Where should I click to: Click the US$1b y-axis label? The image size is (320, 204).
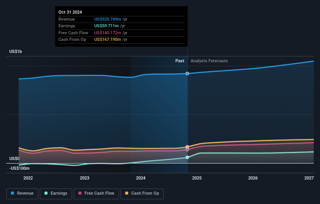click(16, 51)
